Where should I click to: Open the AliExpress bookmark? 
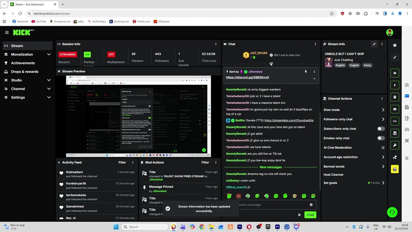[x=161, y=22]
